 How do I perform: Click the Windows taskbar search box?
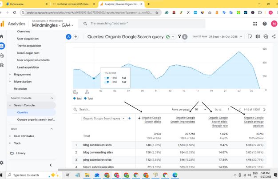tap(34, 175)
